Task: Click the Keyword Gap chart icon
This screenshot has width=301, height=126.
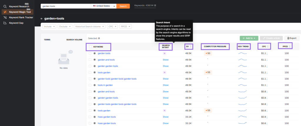Action: [x=5, y=23]
